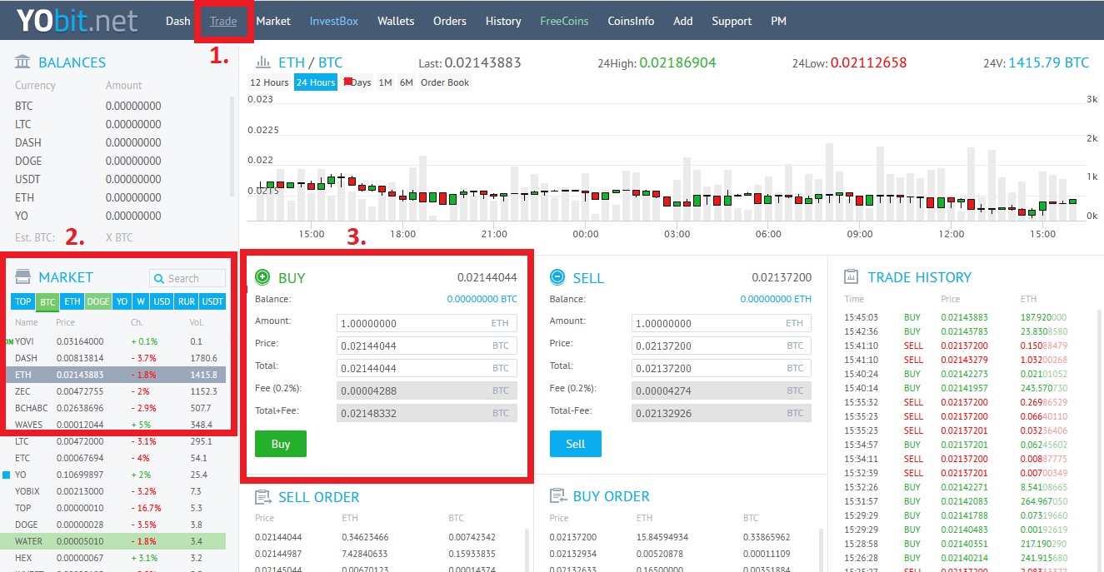
Task: Click the Sell Total input field
Action: click(x=722, y=368)
